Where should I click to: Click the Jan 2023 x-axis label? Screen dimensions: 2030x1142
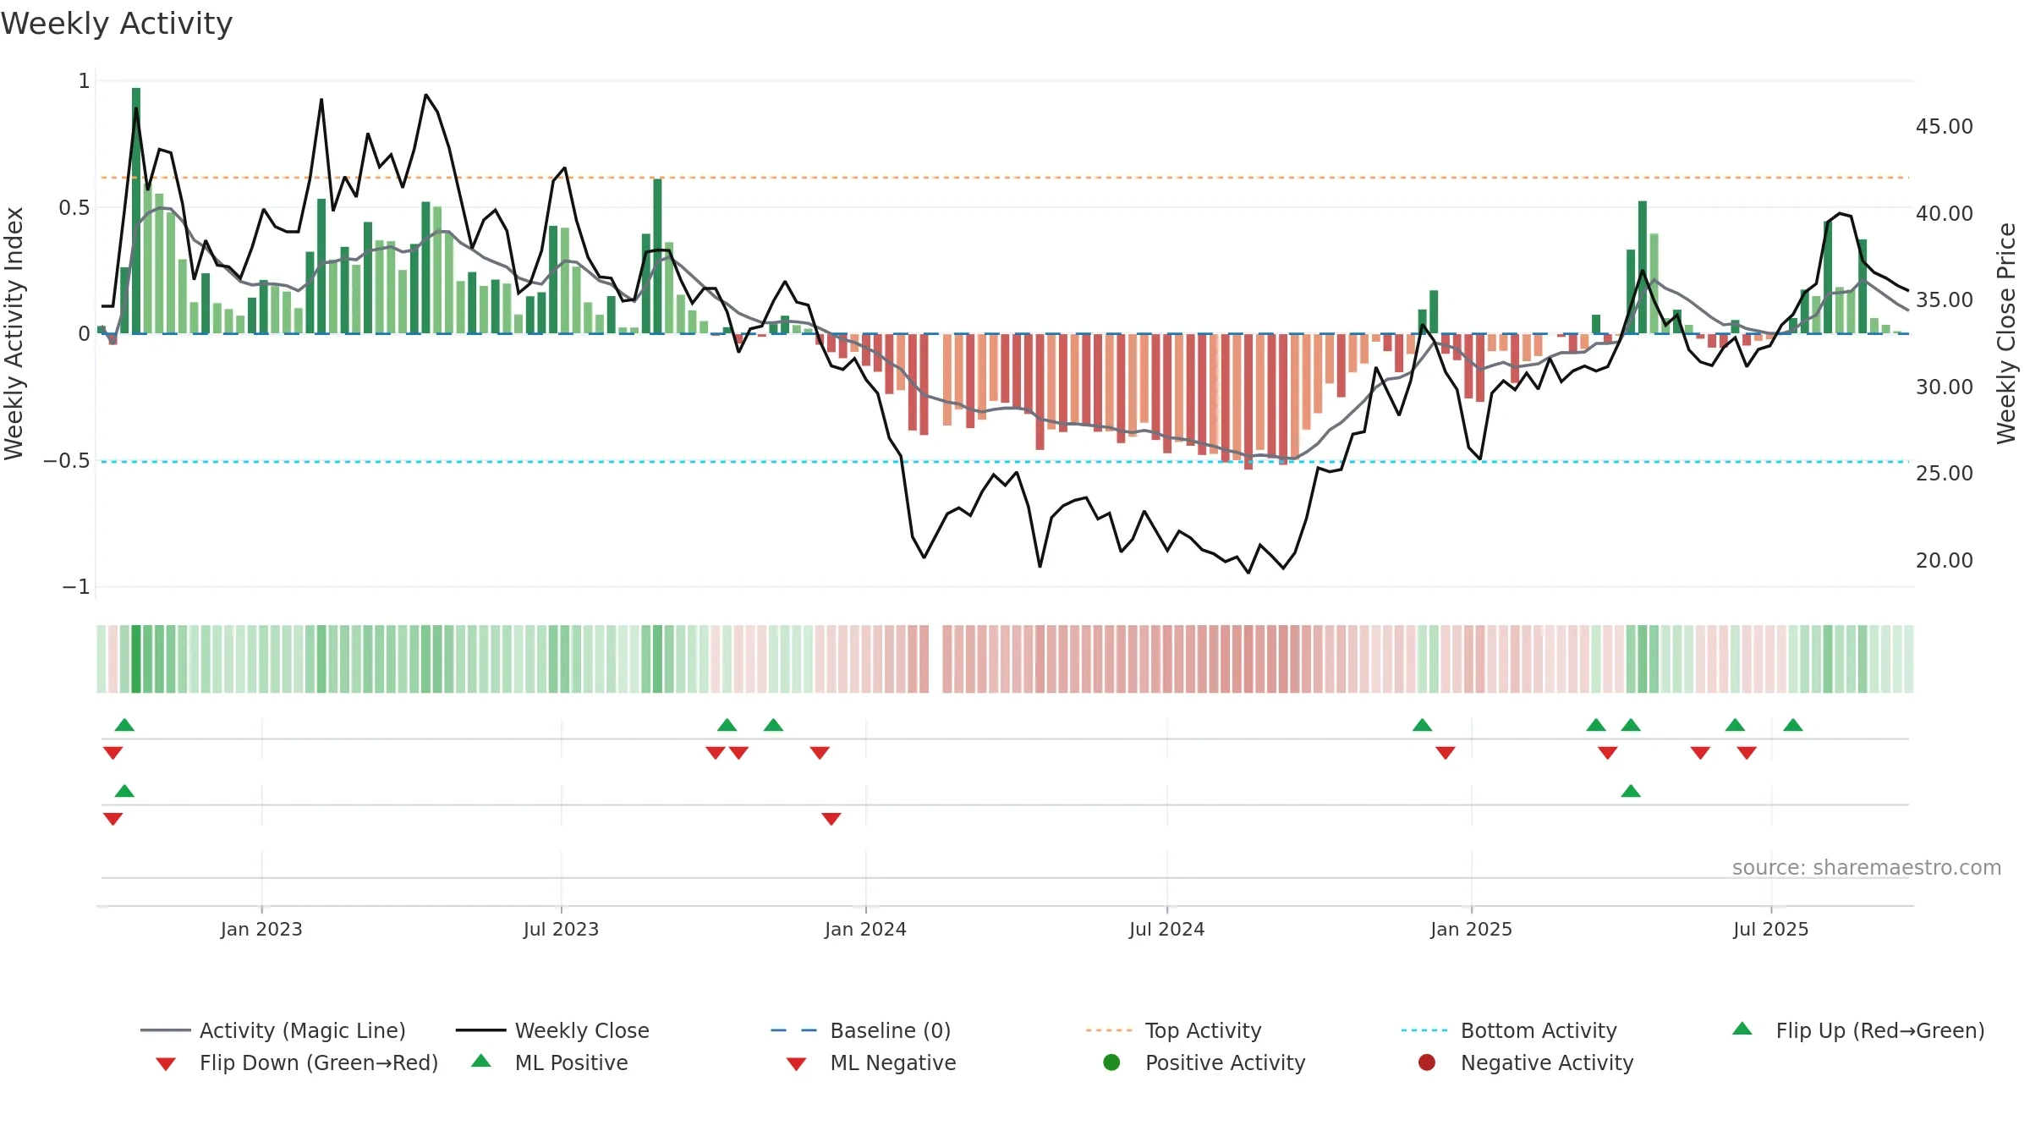tap(261, 929)
